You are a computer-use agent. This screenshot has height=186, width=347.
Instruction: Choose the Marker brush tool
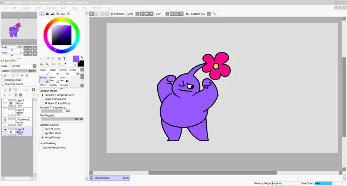pos(44,72)
